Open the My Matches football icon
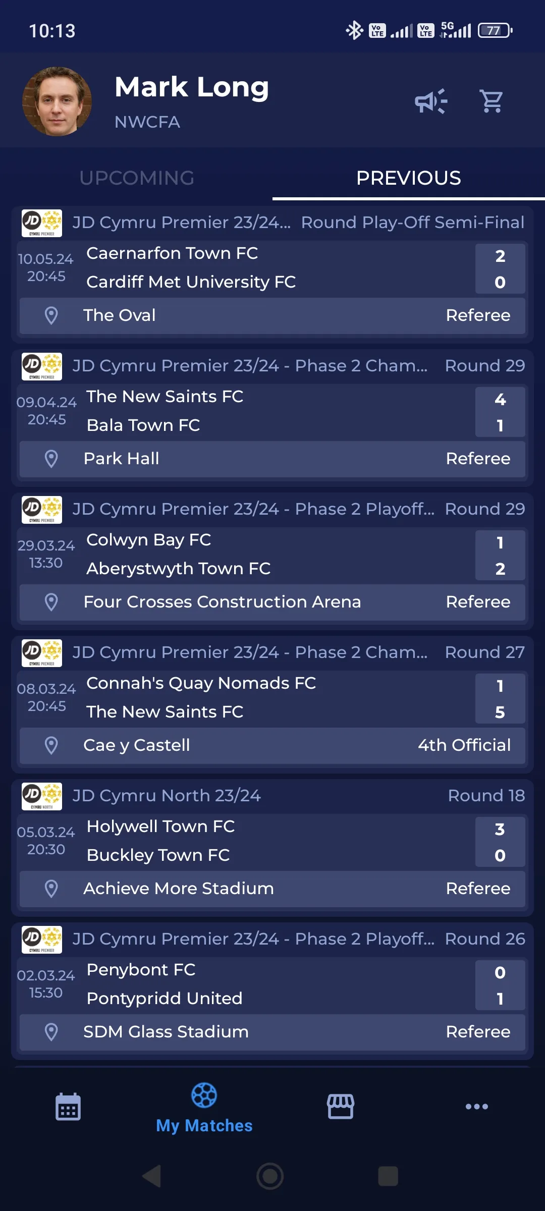545x1211 pixels. [204, 1095]
